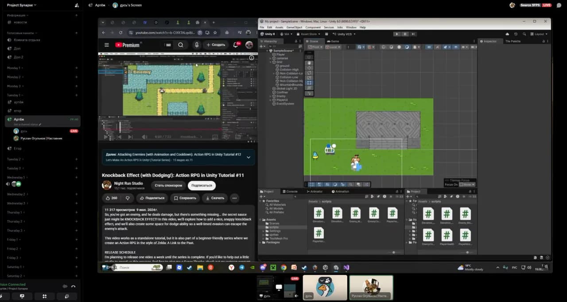
Task: Open the Create plus menu in Hierarchy
Action: pyautogui.click(x=263, y=46)
